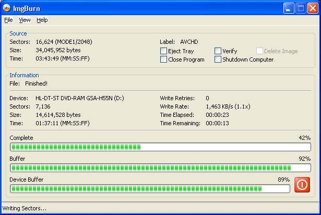Click the ImgBurn disc icon in title bar

7,8
